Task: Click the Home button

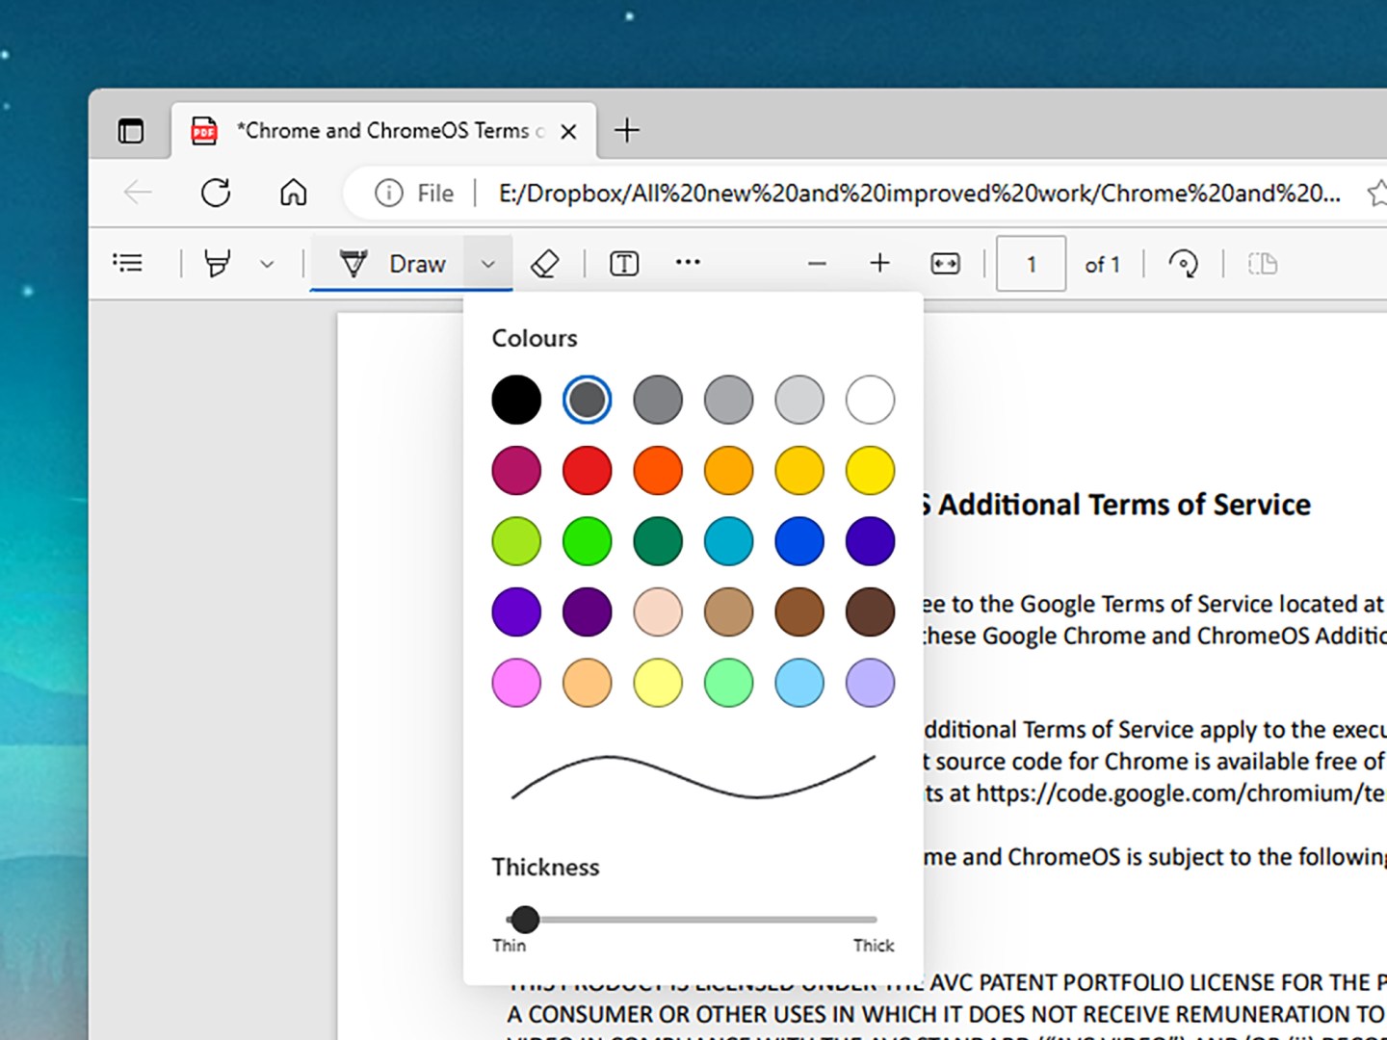Action: pyautogui.click(x=294, y=193)
